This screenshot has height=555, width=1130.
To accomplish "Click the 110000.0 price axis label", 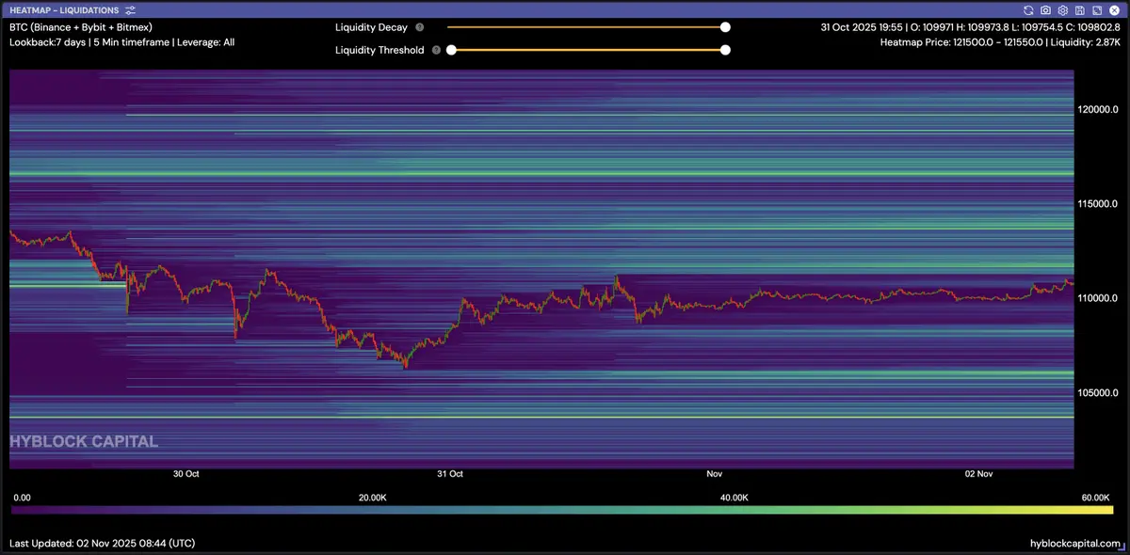I will [1097, 298].
